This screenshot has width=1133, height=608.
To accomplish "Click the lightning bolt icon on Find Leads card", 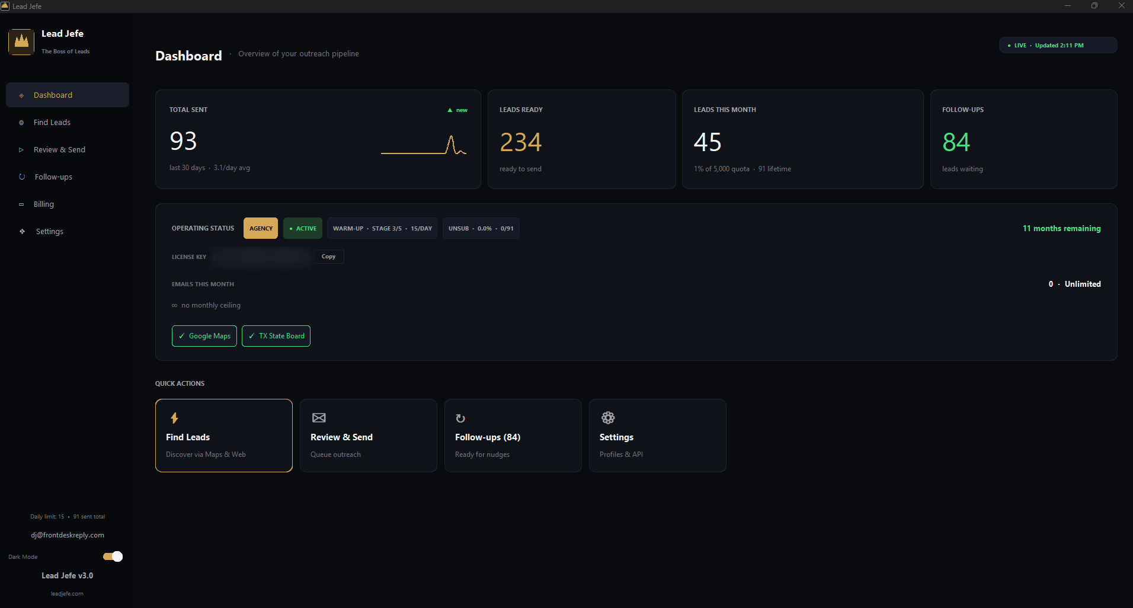I will pyautogui.click(x=174, y=418).
